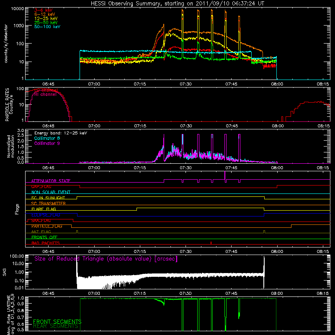The image size is (335, 335).
Task: Select the HI channel legend label
Action: click(x=46, y=95)
